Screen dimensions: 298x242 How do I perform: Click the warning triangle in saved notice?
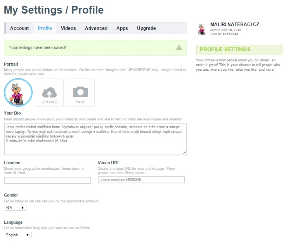point(179,47)
